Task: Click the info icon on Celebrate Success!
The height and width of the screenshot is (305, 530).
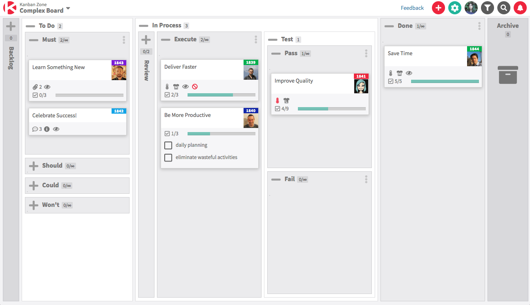Action: (47, 129)
